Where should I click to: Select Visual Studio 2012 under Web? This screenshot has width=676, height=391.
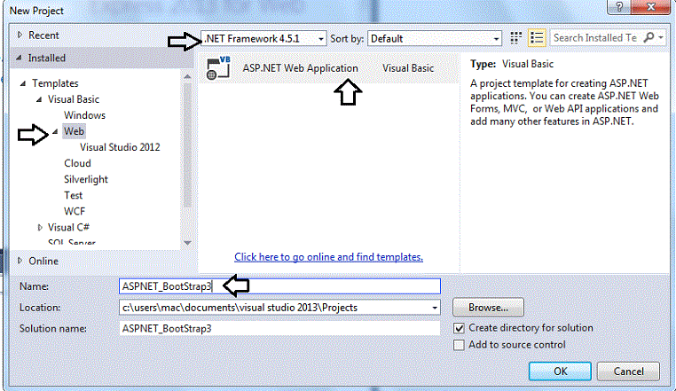click(120, 147)
